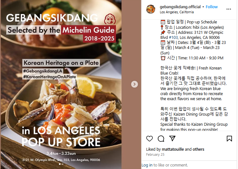
Task: Open the #103 hashtag link
Action: (173, 38)
